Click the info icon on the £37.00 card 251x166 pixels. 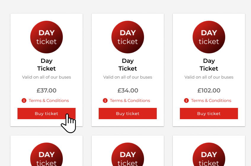(24, 100)
